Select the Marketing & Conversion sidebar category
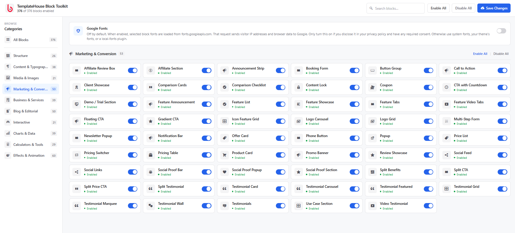The height and width of the screenshot is (233, 515). pyautogui.click(x=31, y=89)
